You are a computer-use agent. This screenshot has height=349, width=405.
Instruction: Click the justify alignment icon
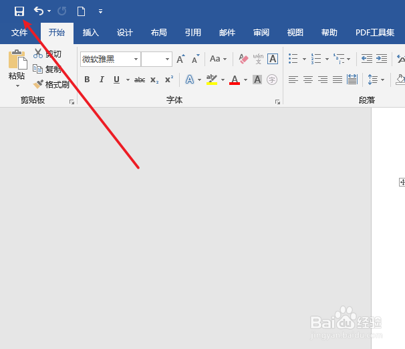coord(337,80)
